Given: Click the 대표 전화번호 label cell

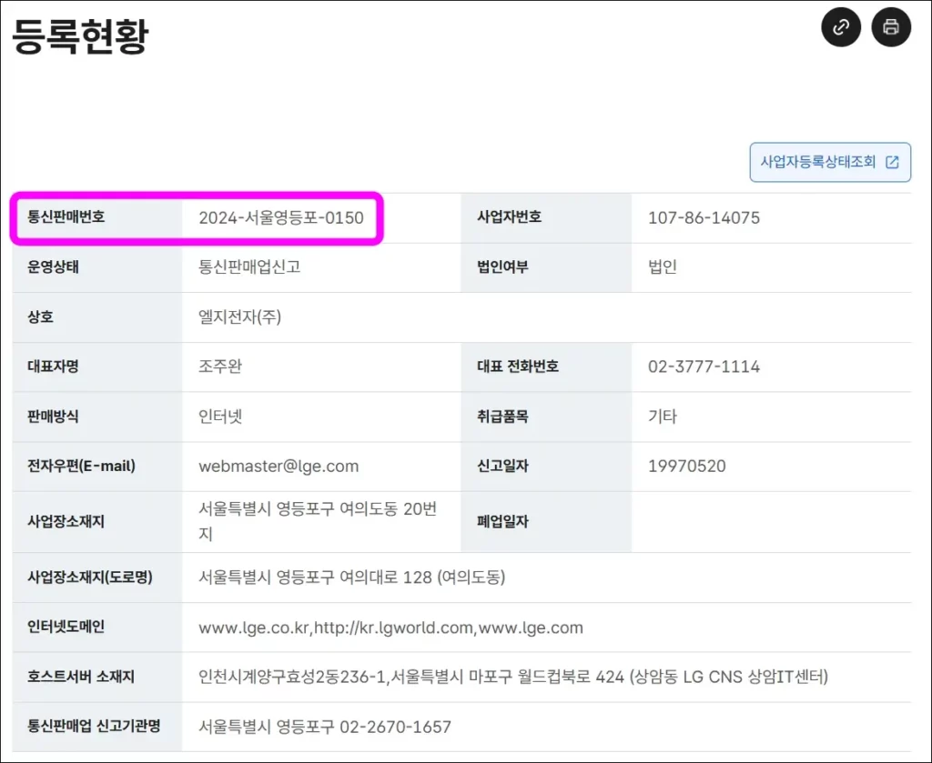Looking at the screenshot, I should coord(546,367).
